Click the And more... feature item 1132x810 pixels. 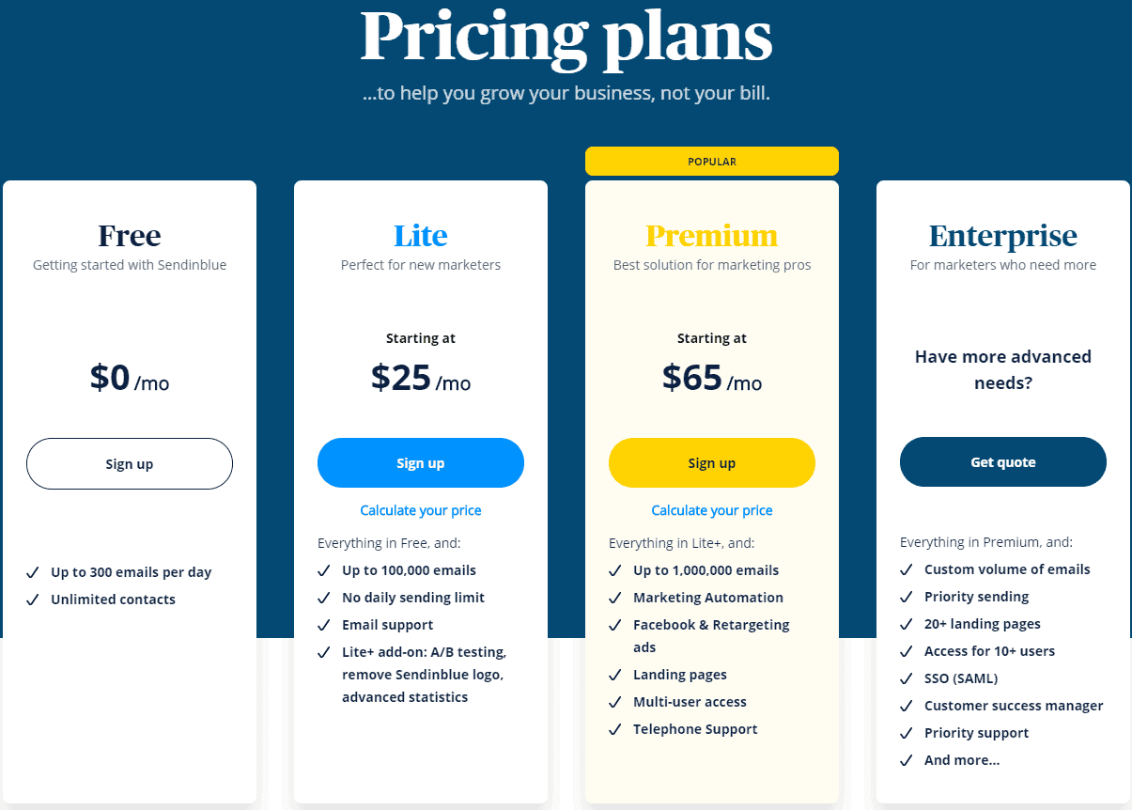point(962,760)
